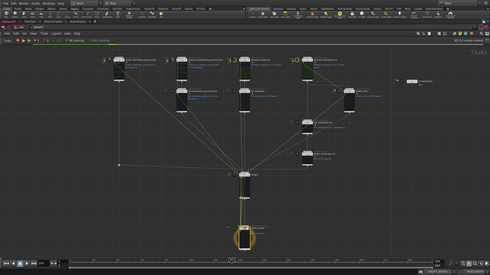Click the playback range bar below the timeline
Viewport: 490px width, 275px height.
click(250, 267)
